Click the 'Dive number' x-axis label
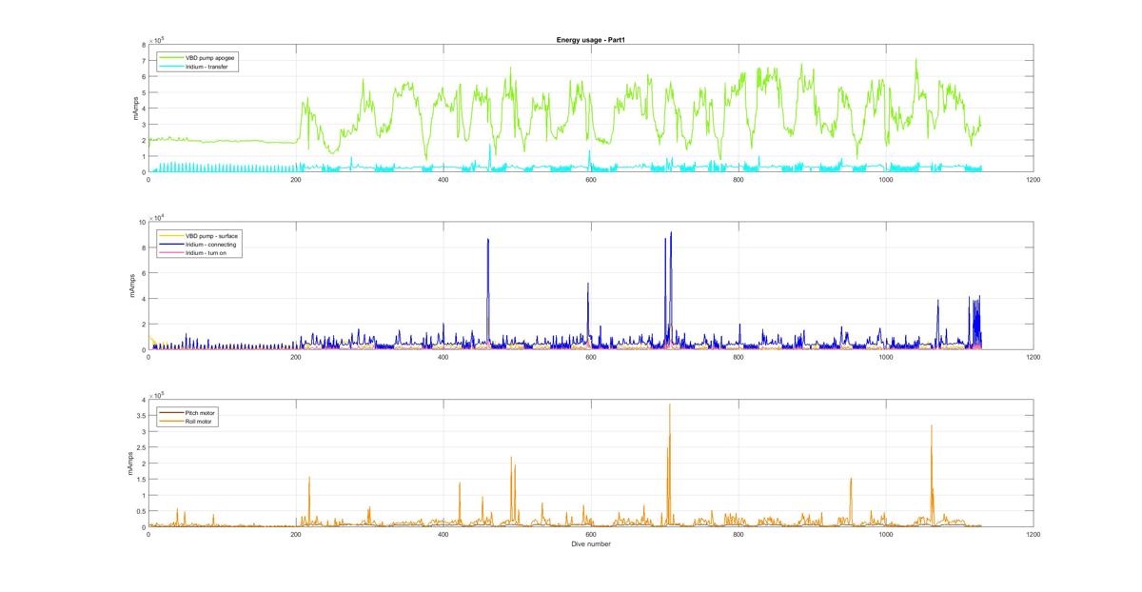This screenshot has height=592, width=1142. click(591, 544)
